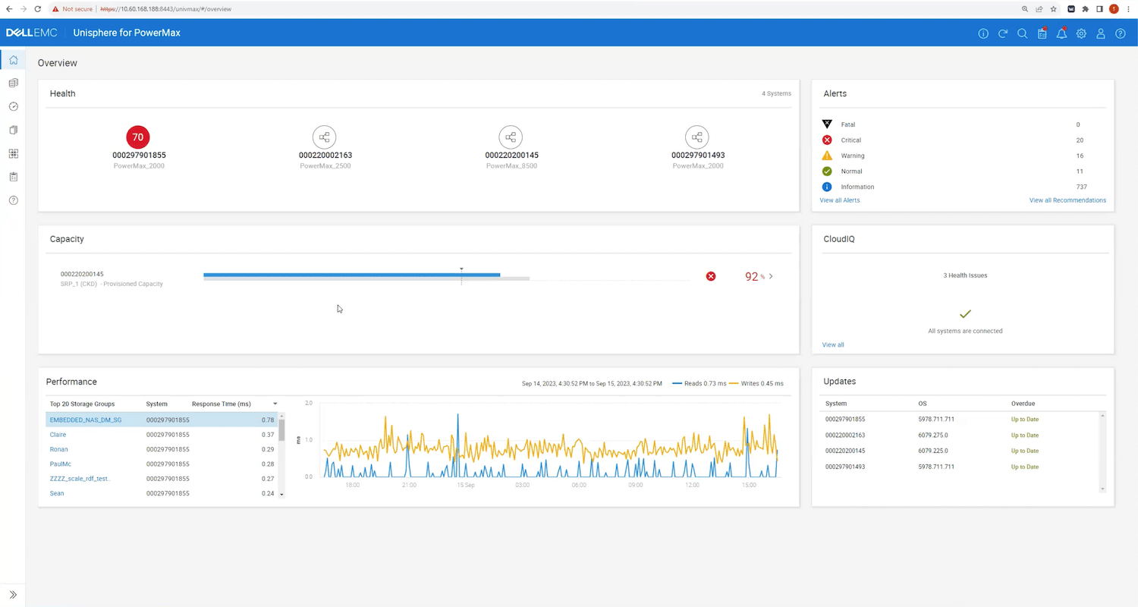Viewport: 1138px width, 607px height.
Task: Open the PaulMc storage group
Action: pos(61,464)
